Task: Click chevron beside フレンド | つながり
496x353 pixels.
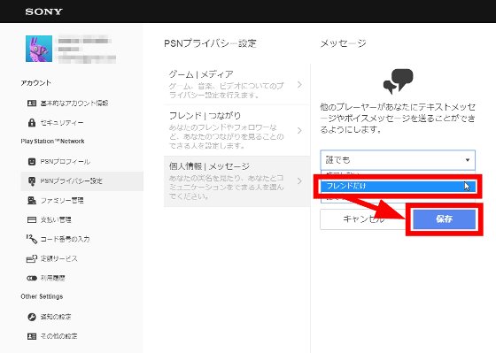Action: 299,131
